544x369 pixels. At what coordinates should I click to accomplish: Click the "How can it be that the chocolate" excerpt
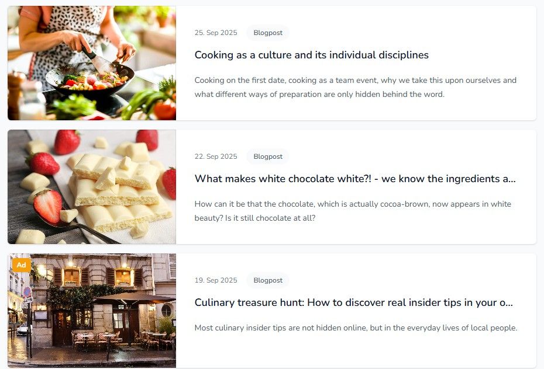pos(353,211)
